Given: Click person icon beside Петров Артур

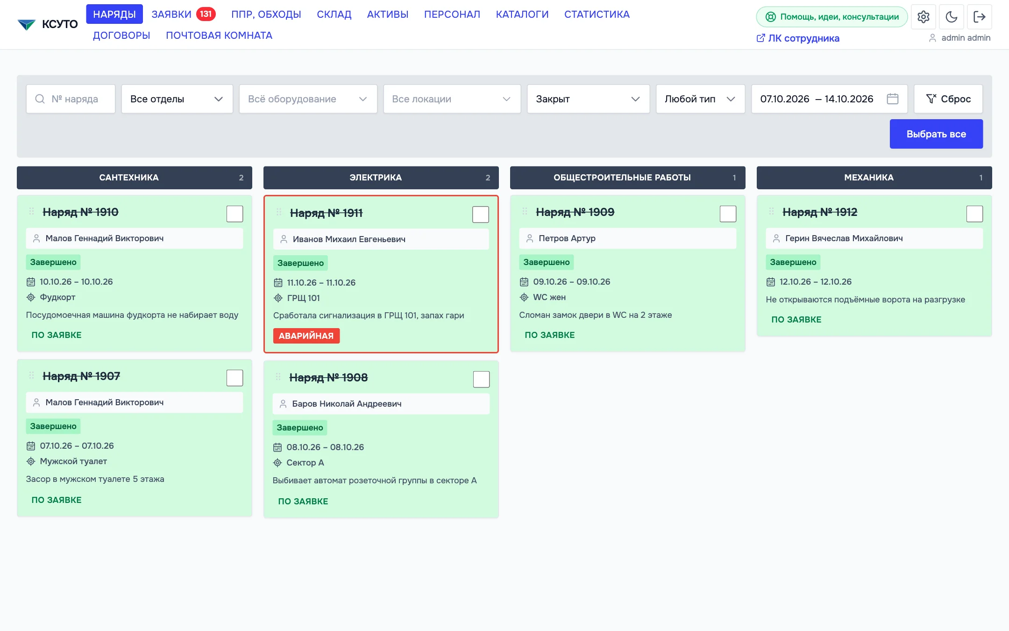Looking at the screenshot, I should [x=530, y=238].
